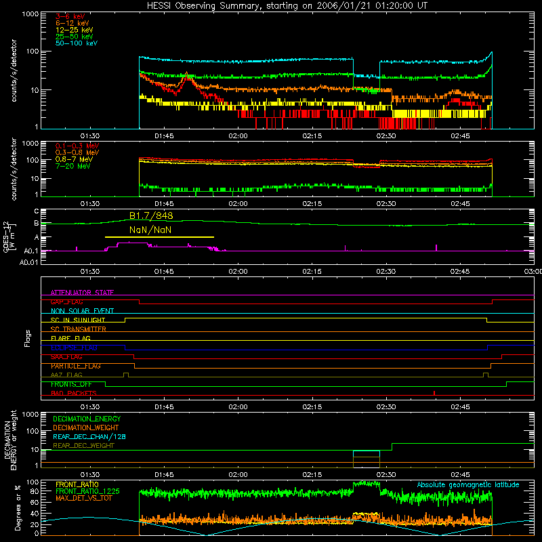
Task: Click the Flags axis label
Action: click(x=27, y=338)
